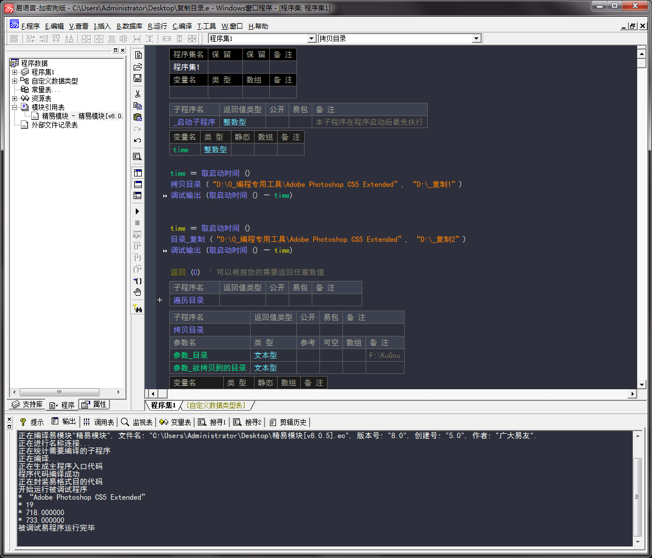
Task: Click the breakpoint hand icon
Action: 137,292
